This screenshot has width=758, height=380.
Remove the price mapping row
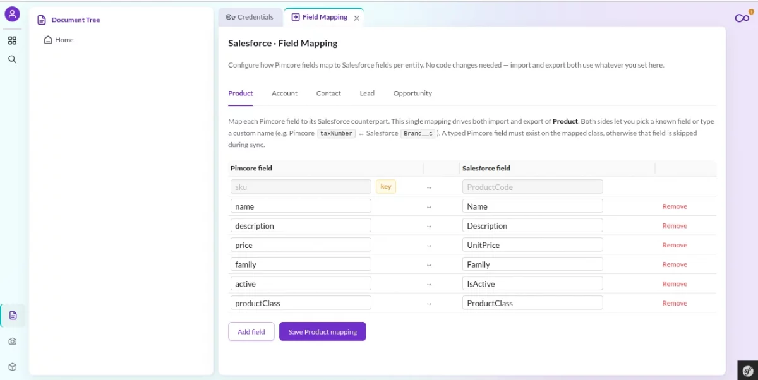[675, 245]
